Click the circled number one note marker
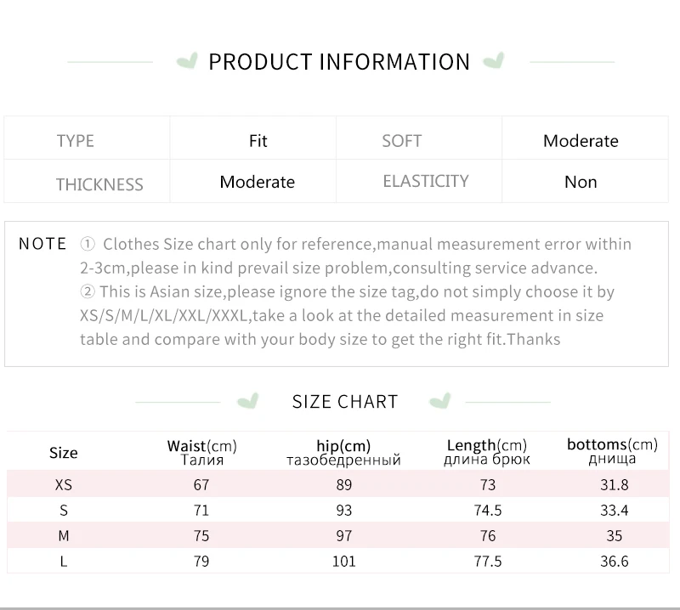 click(x=88, y=245)
